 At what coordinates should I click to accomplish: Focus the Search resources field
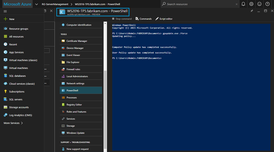pyautogui.click(x=200, y=4)
